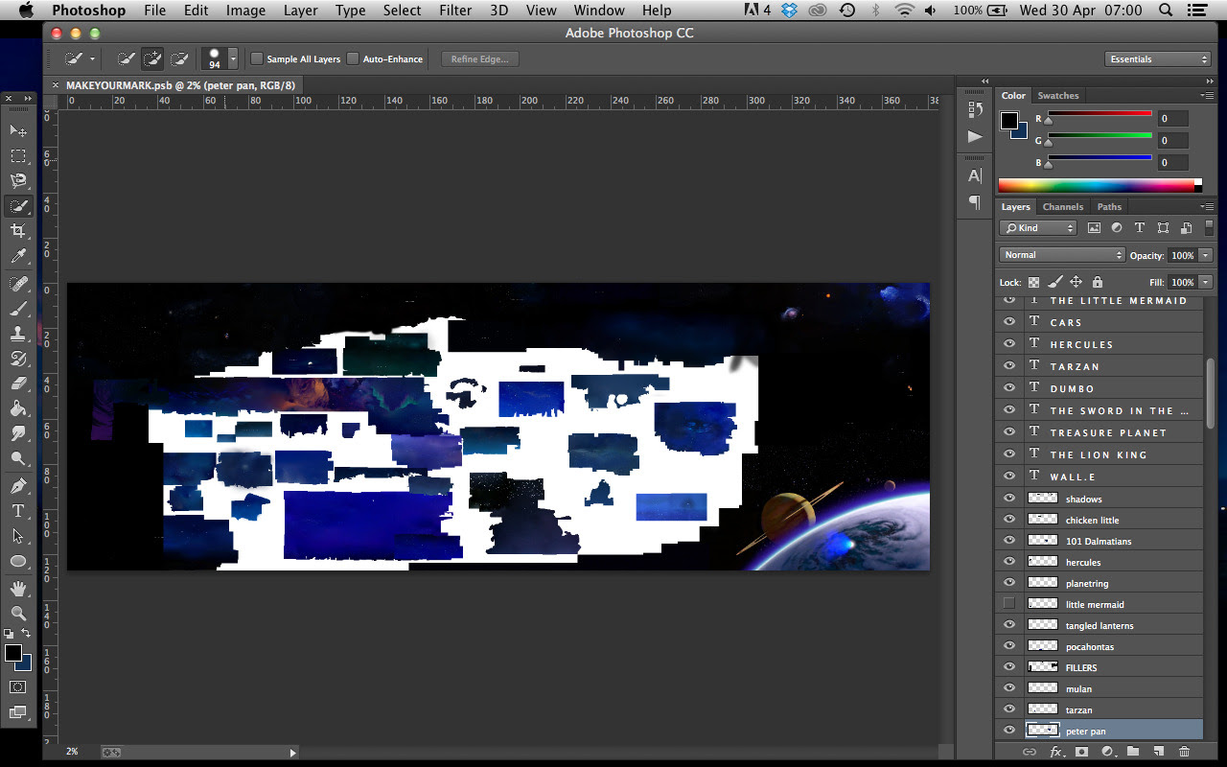Select the Paint Bucket tool

pos(18,408)
